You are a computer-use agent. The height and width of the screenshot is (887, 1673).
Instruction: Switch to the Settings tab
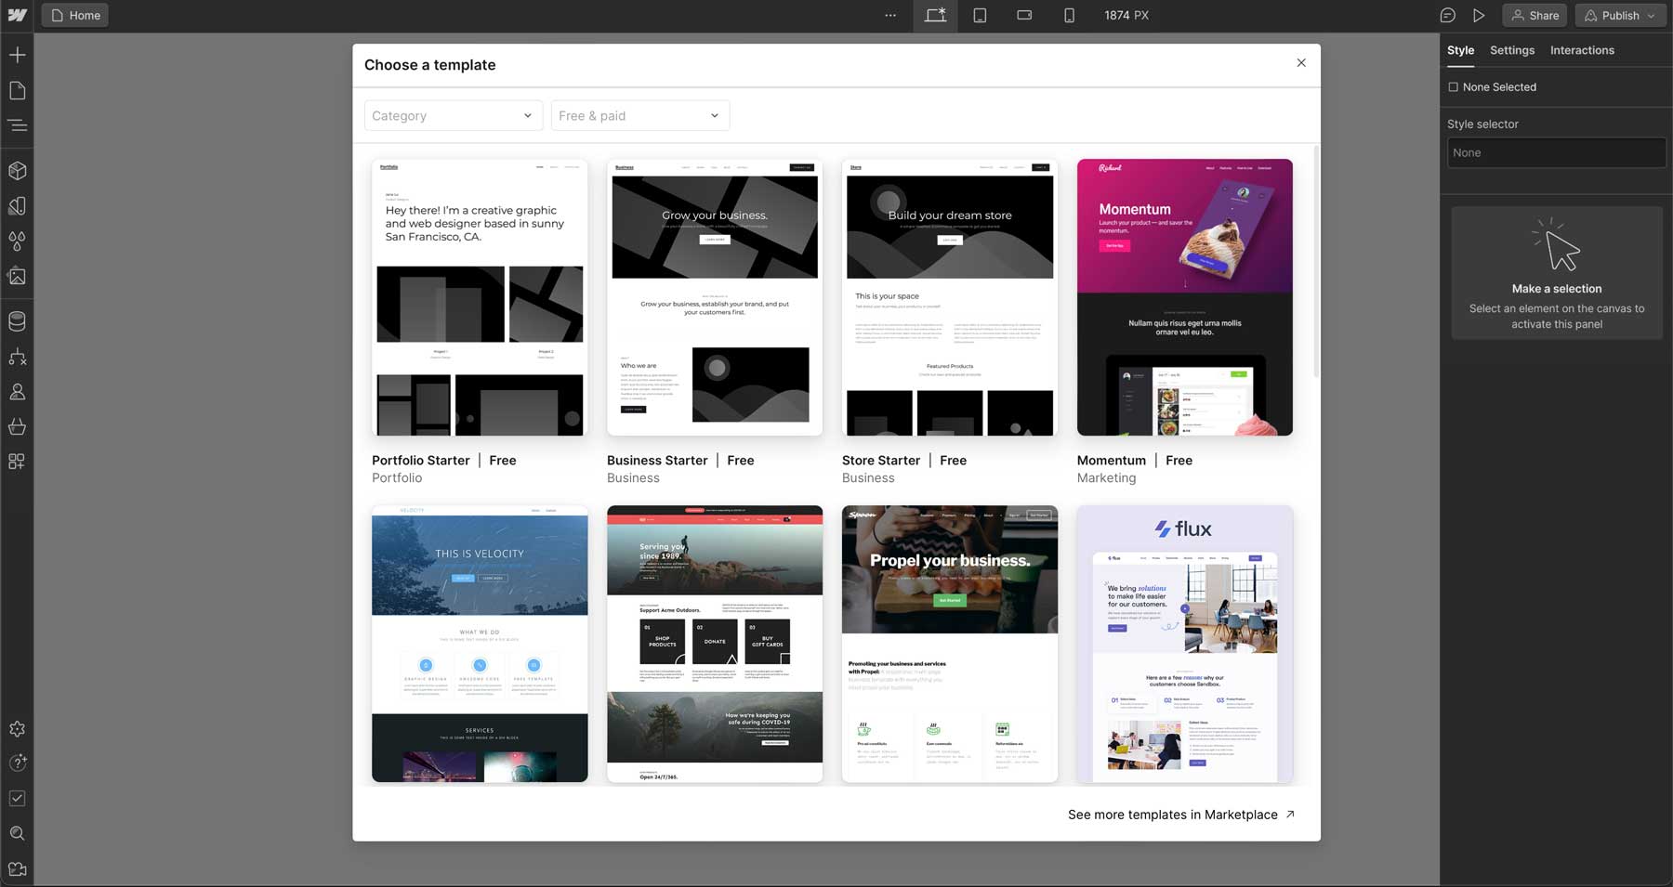point(1511,50)
